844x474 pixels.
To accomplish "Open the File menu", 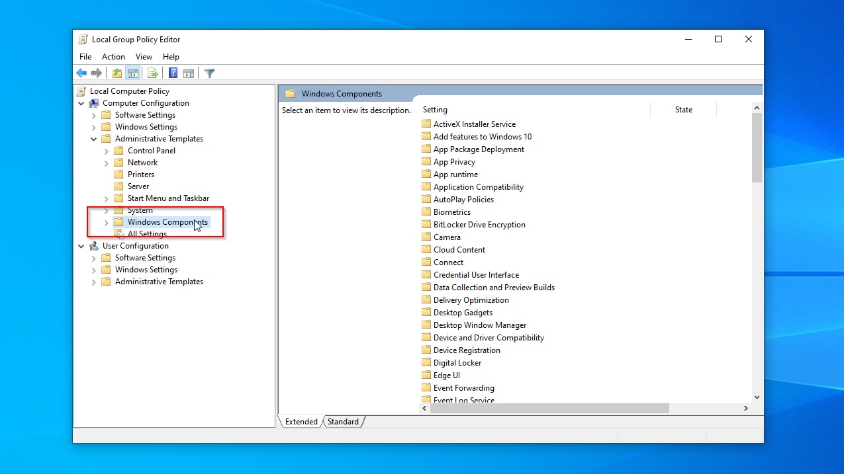I will point(85,57).
